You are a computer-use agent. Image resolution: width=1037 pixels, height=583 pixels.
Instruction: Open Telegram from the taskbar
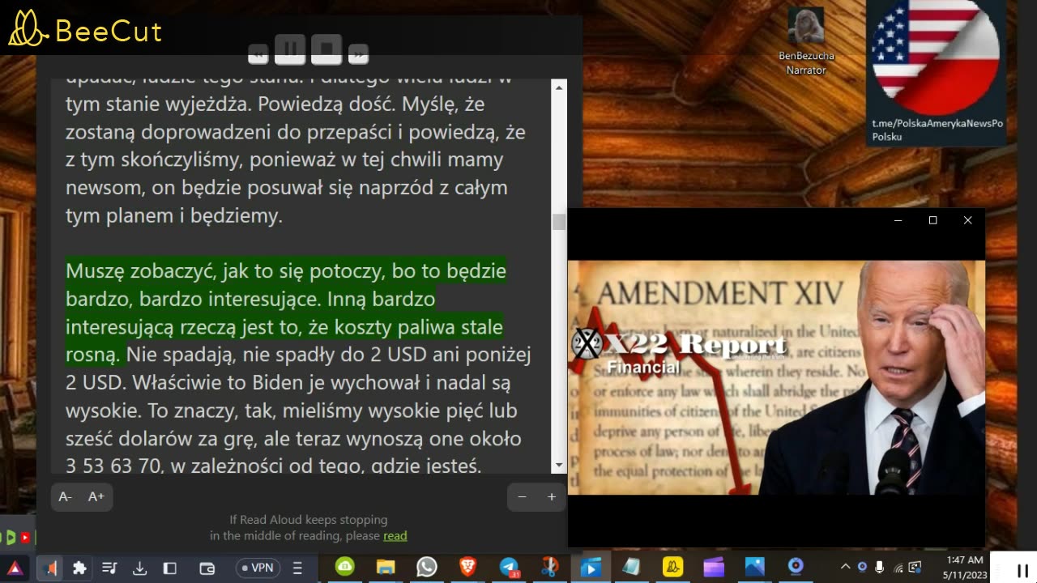(509, 568)
